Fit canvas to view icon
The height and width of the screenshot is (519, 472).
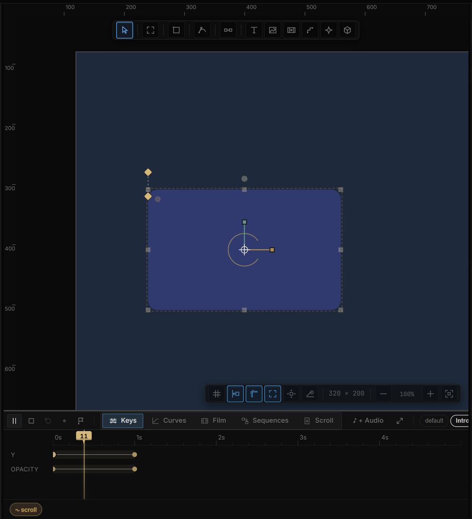[449, 394]
